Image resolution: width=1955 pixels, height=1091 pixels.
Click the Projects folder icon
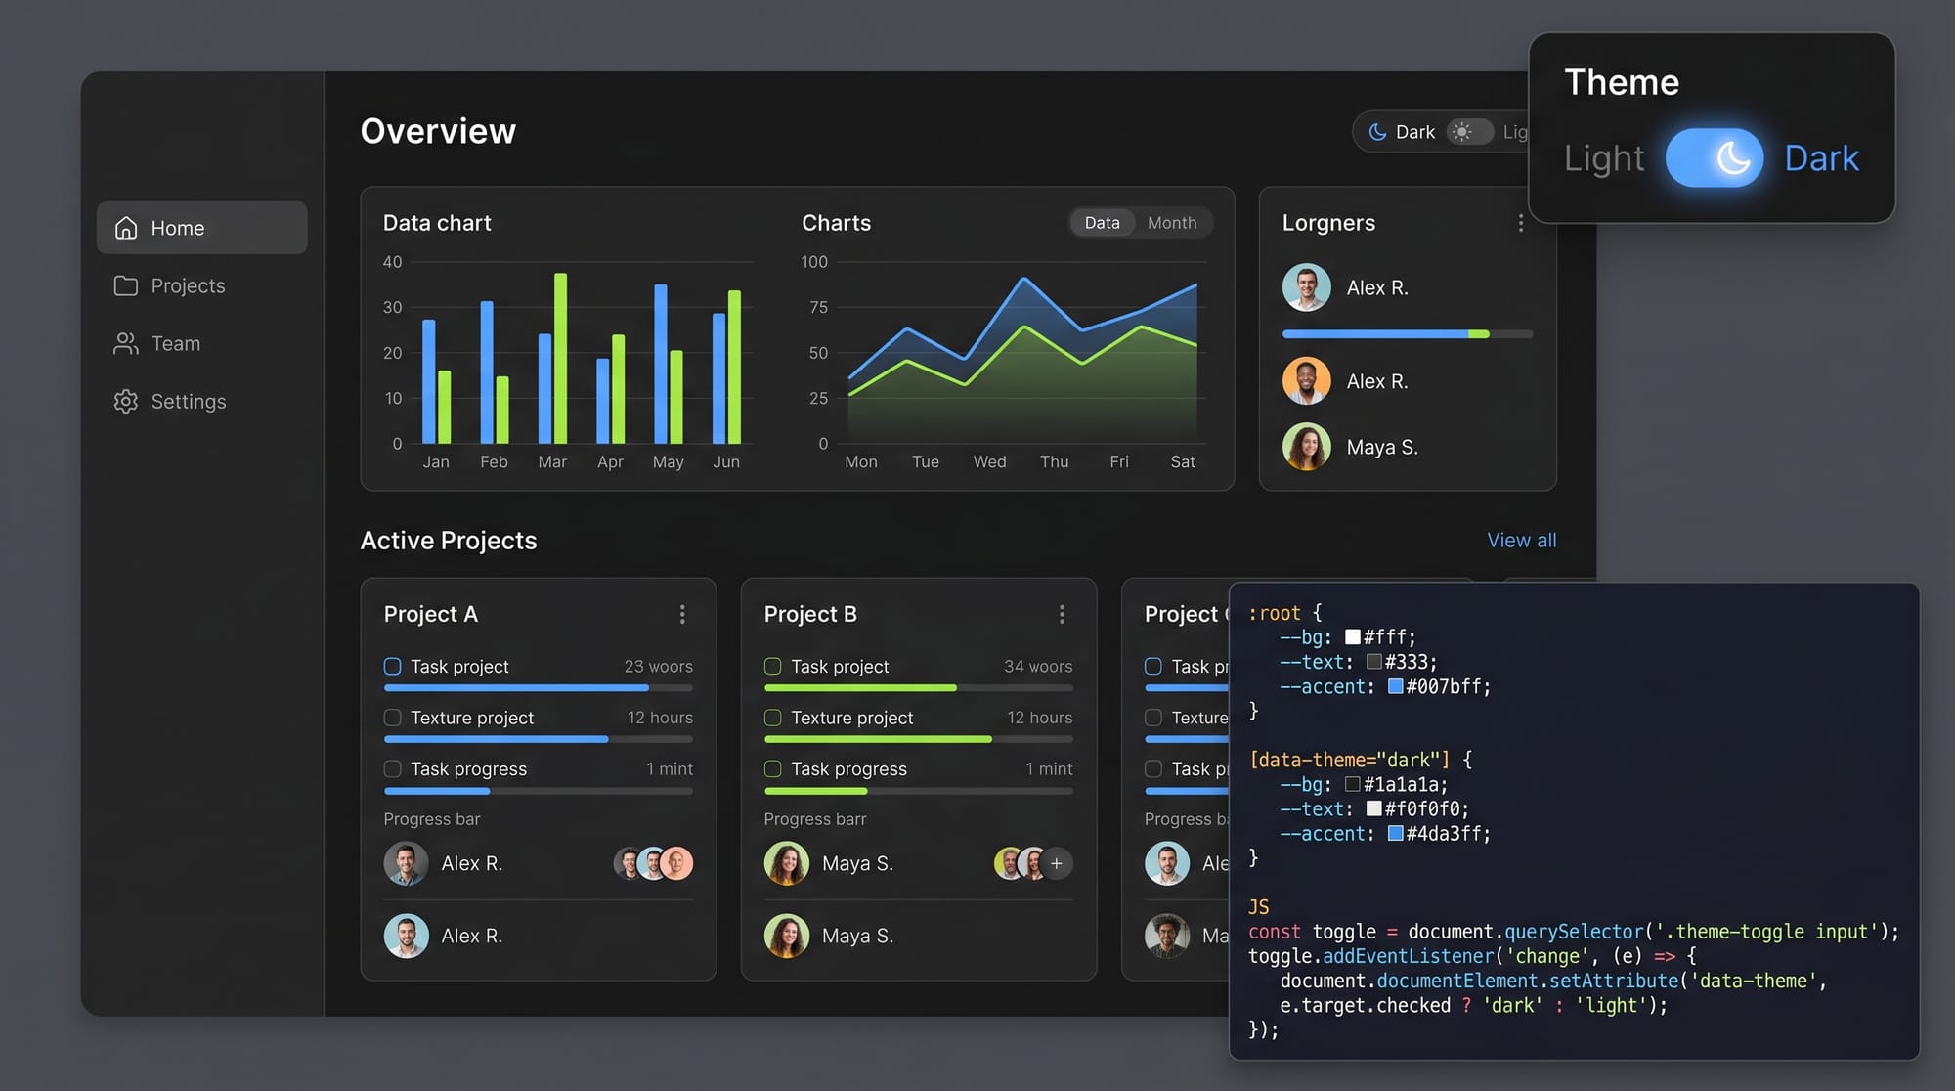[126, 285]
